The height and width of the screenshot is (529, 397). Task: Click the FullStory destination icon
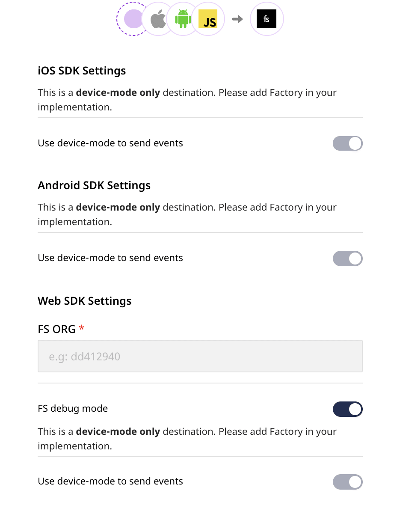pos(267,19)
